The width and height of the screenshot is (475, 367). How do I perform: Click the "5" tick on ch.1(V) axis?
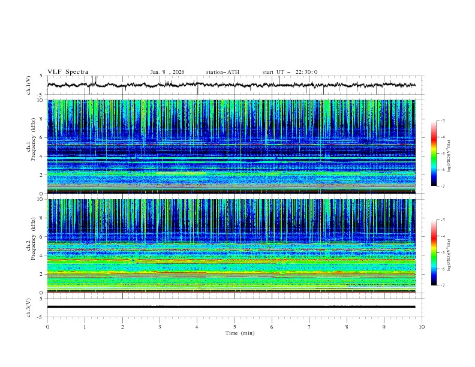click(x=41, y=76)
